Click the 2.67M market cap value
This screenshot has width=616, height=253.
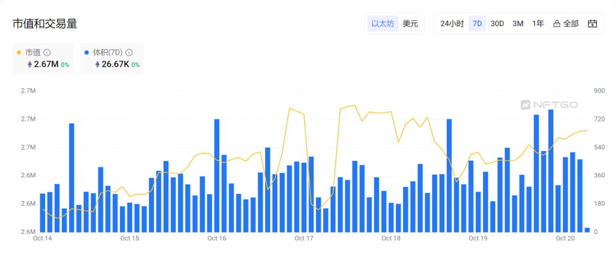click(46, 65)
